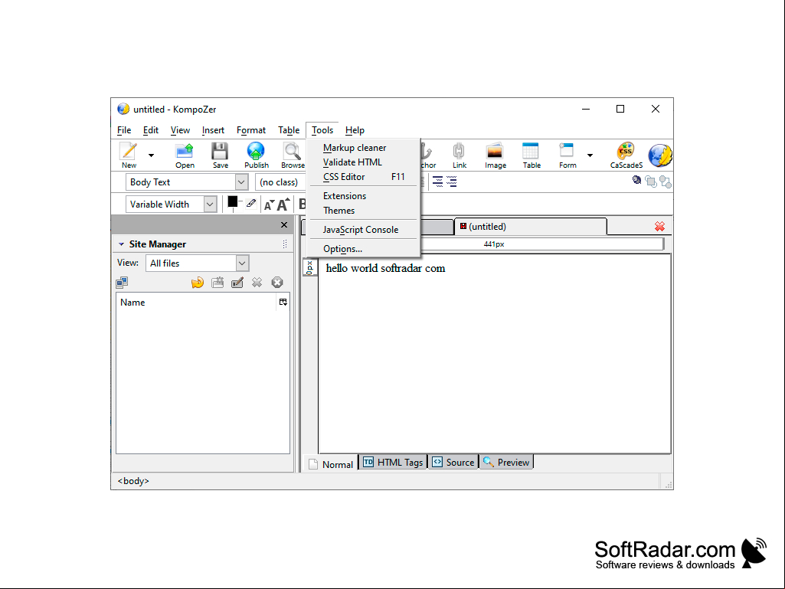Select the (untitled) document tab
Viewport: 785px width, 589px height.
[x=531, y=227]
